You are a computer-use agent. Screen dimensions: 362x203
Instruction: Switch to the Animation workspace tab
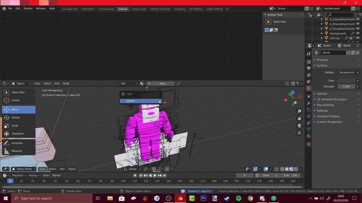88,9
